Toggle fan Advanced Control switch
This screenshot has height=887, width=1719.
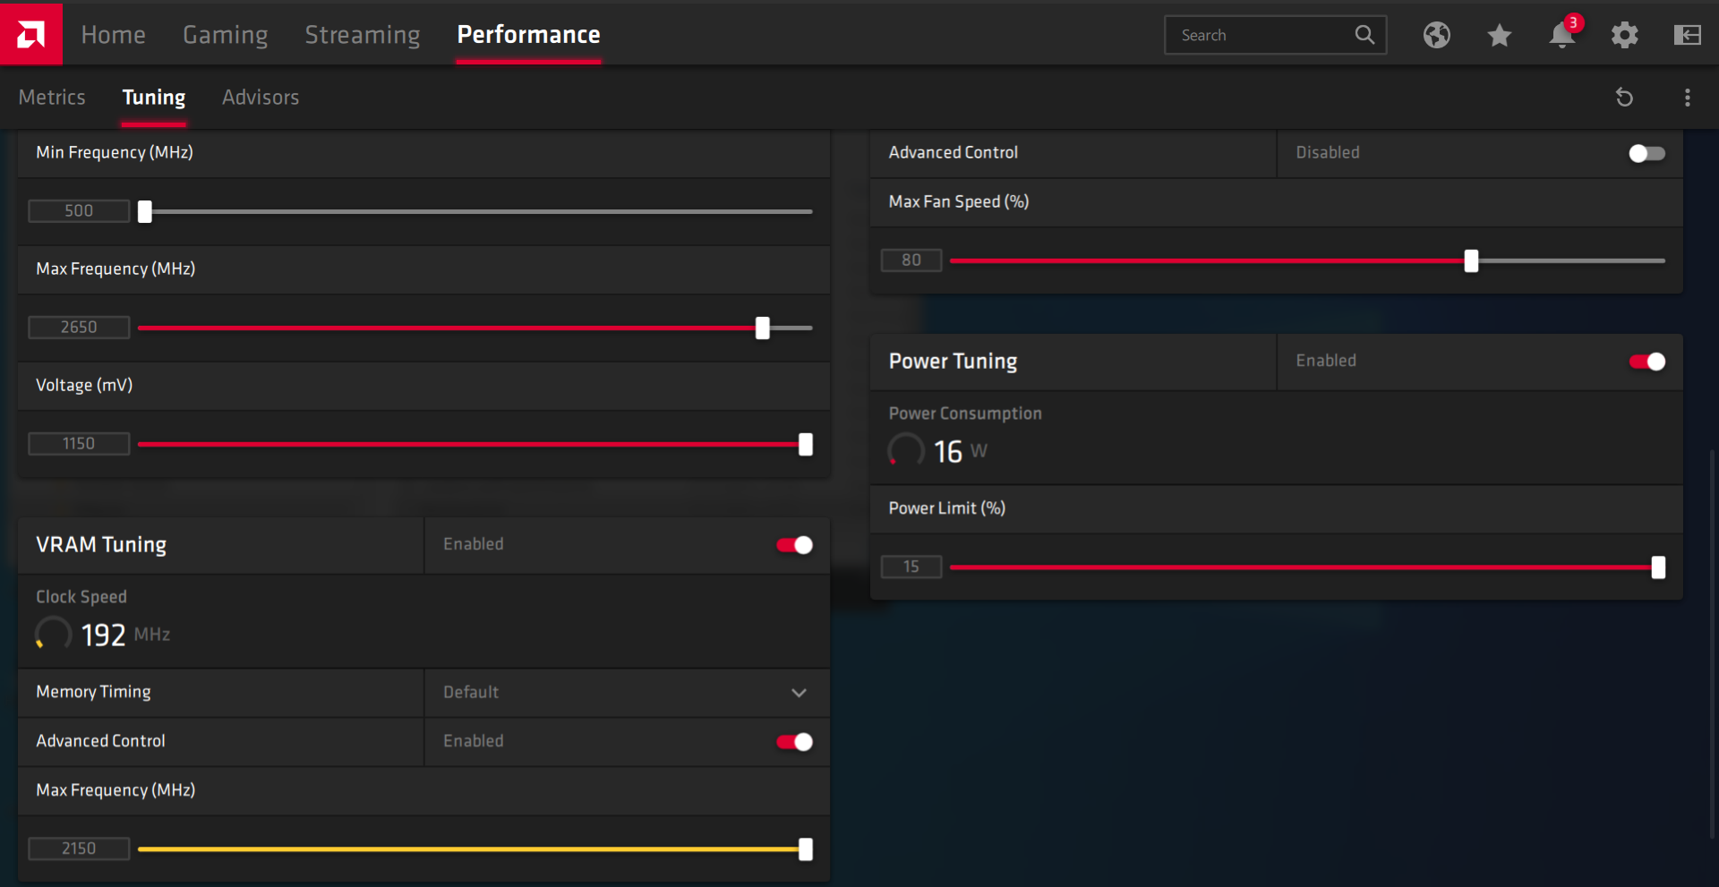click(1646, 153)
